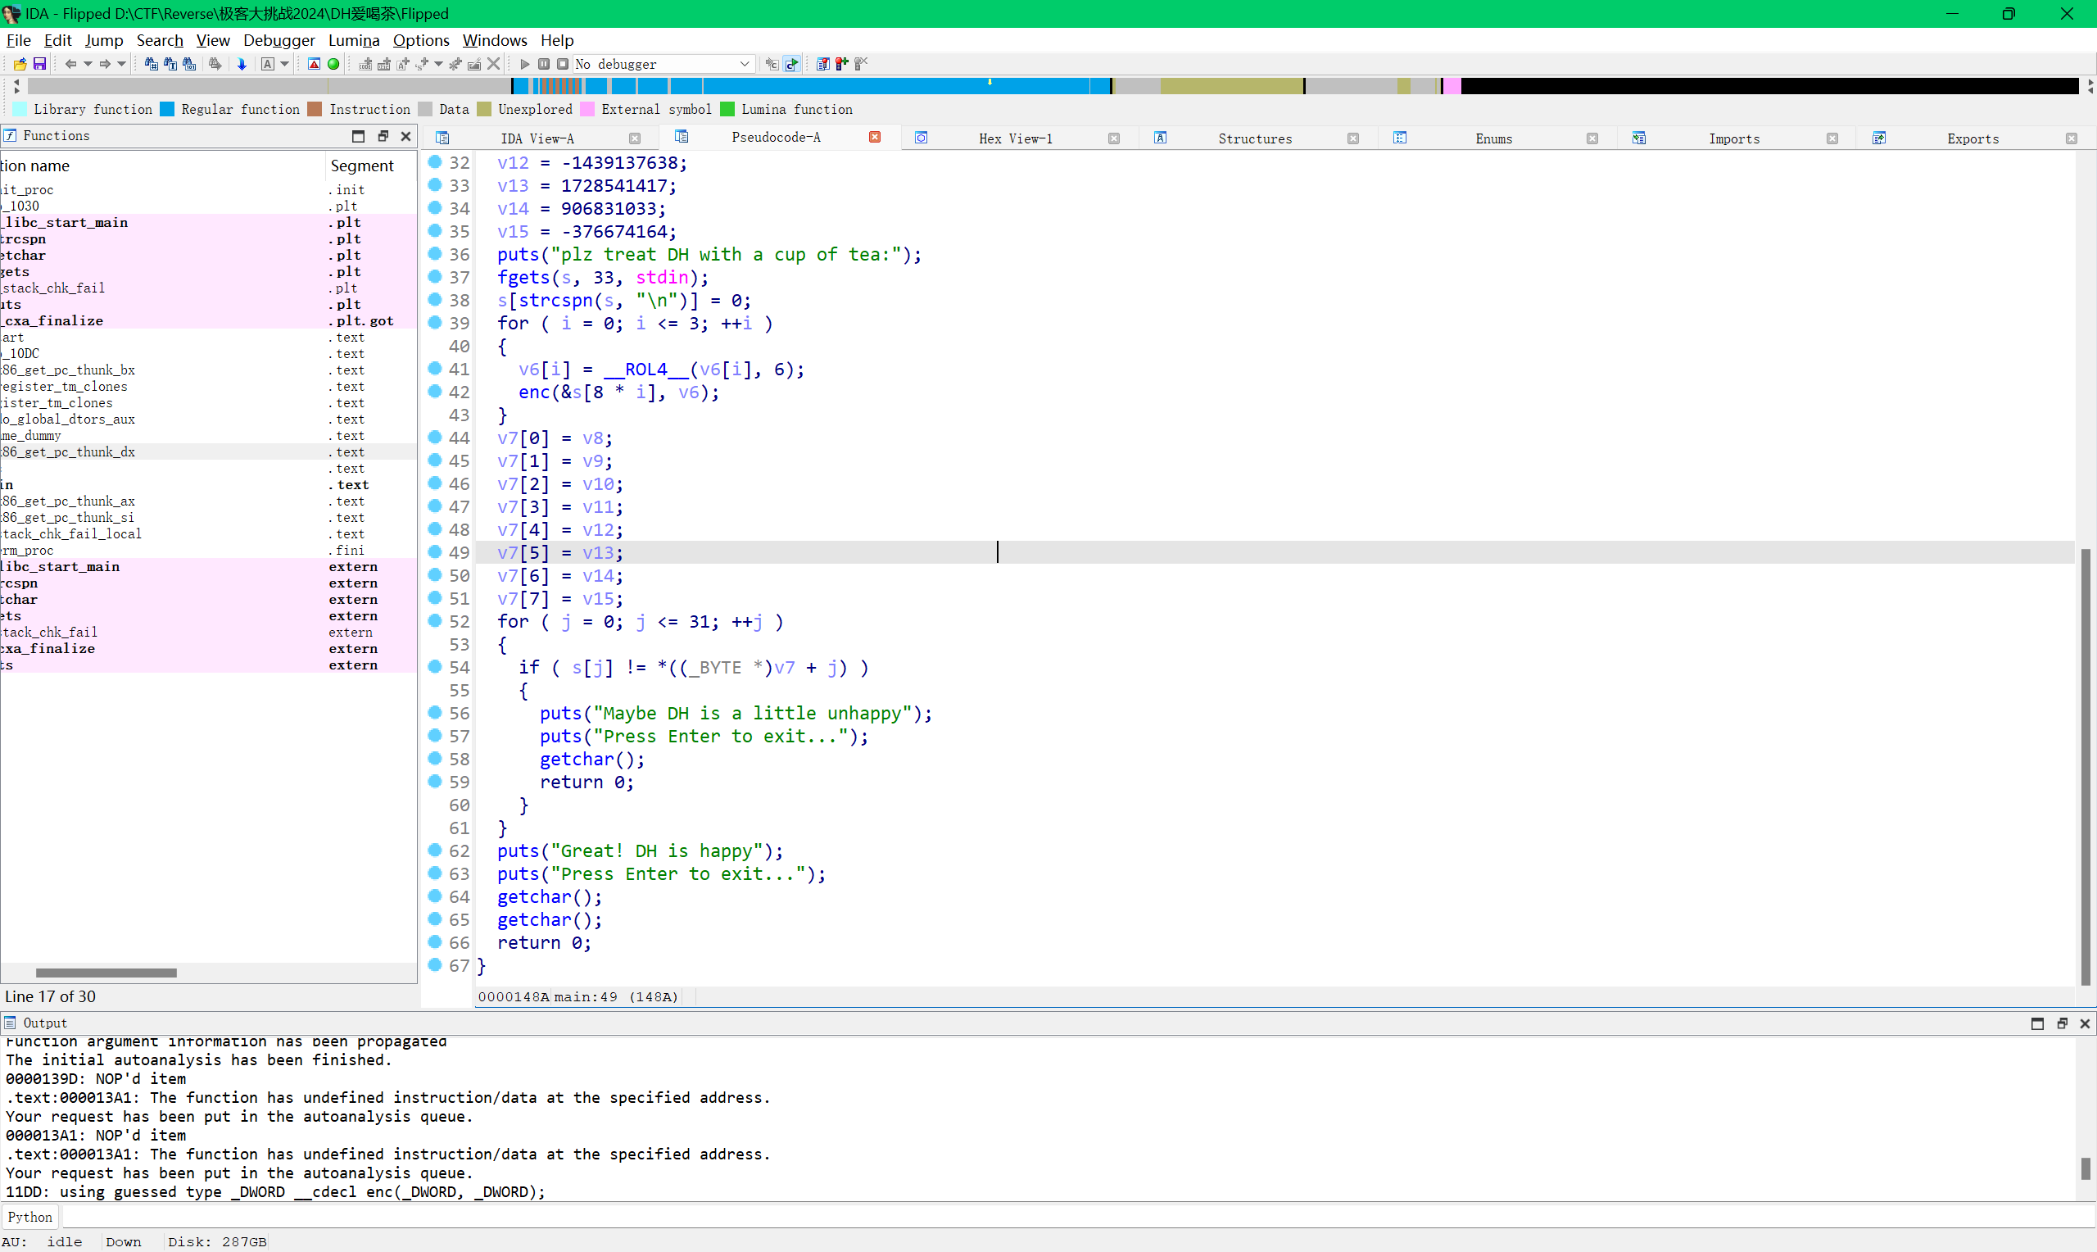This screenshot has width=2097, height=1252.
Task: Toggle breakpoint dot on line 66
Action: pyautogui.click(x=435, y=941)
